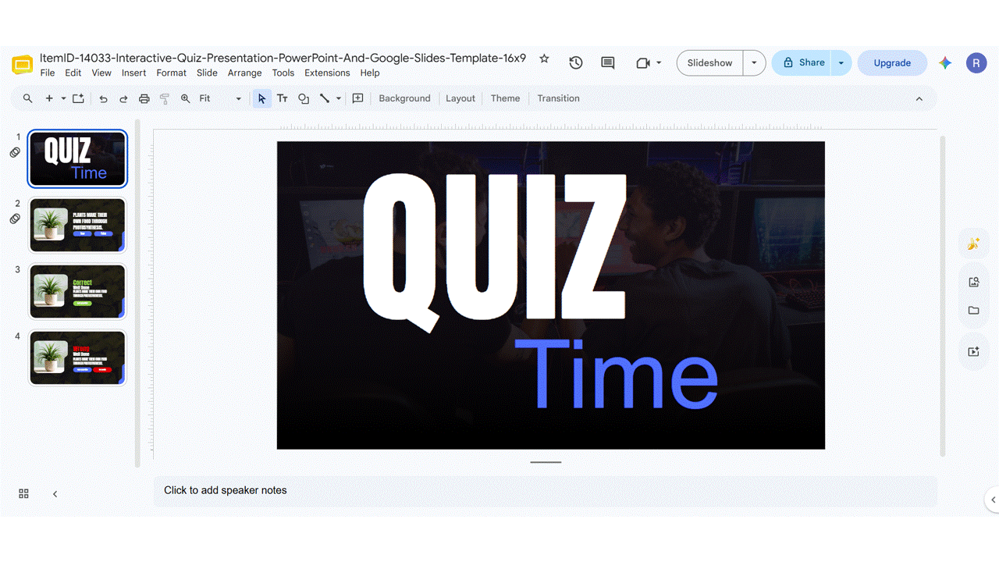
Task: Open the Google Slides home icon
Action: point(23,64)
